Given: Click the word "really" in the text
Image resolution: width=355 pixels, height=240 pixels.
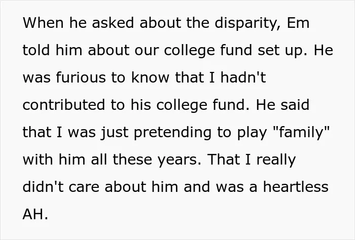Looking at the screenshot, I should coord(276,161).
